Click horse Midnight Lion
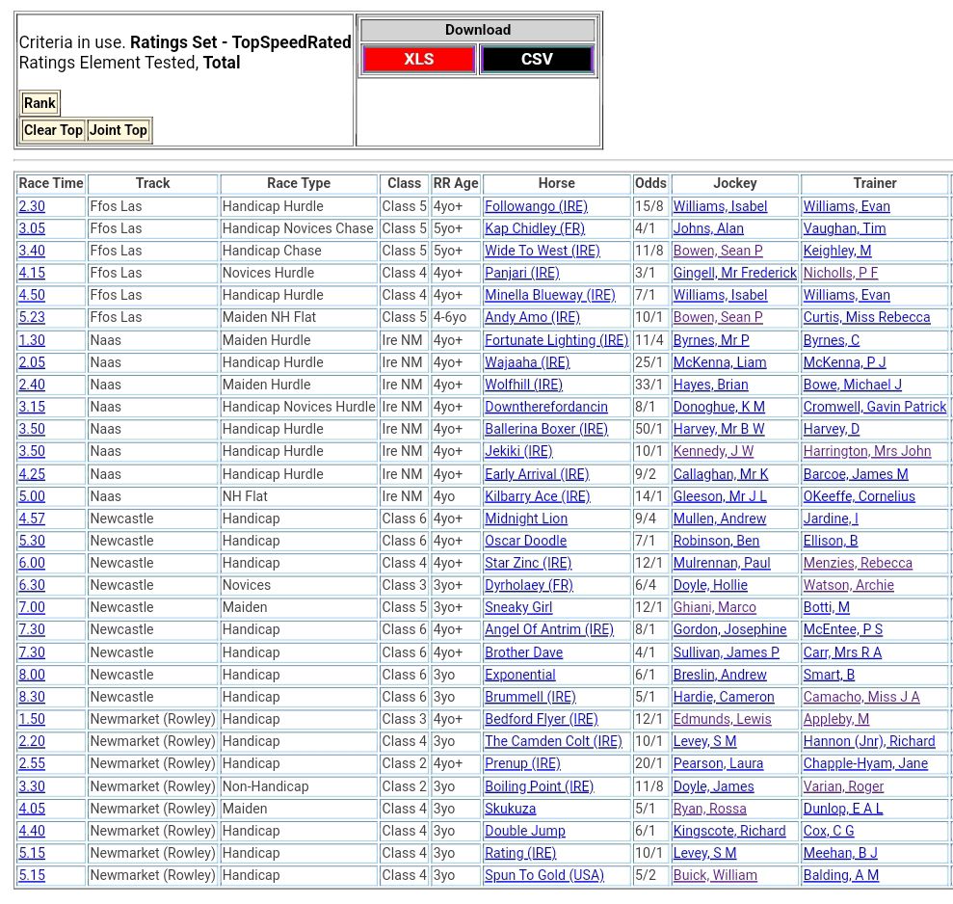The width and height of the screenshot is (953, 904). click(x=526, y=518)
